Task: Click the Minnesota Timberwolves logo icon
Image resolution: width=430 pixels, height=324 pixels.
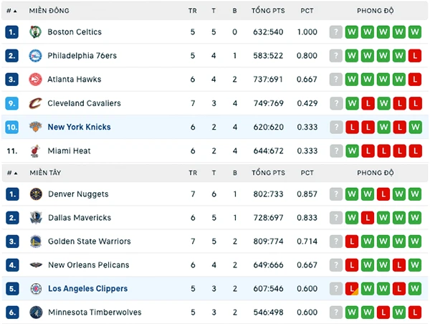Action: point(36,313)
